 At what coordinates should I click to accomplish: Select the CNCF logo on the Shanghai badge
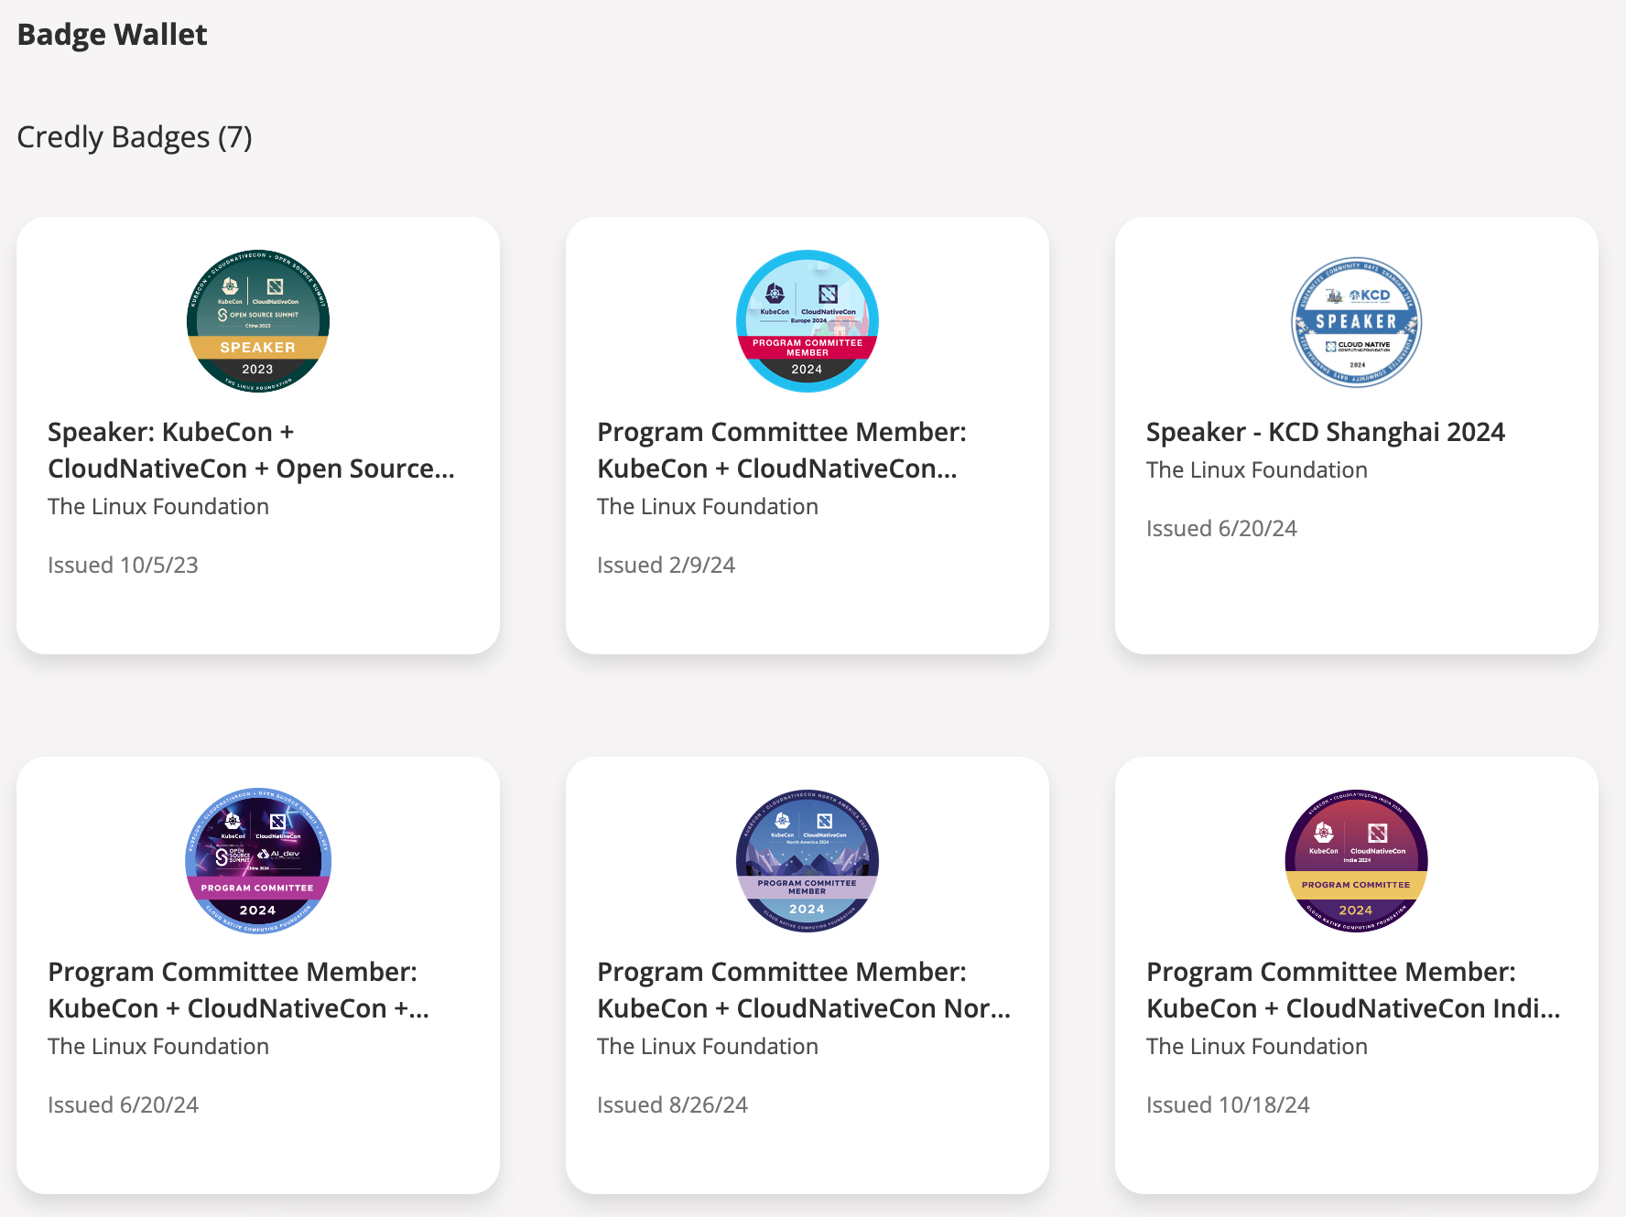pyautogui.click(x=1357, y=345)
